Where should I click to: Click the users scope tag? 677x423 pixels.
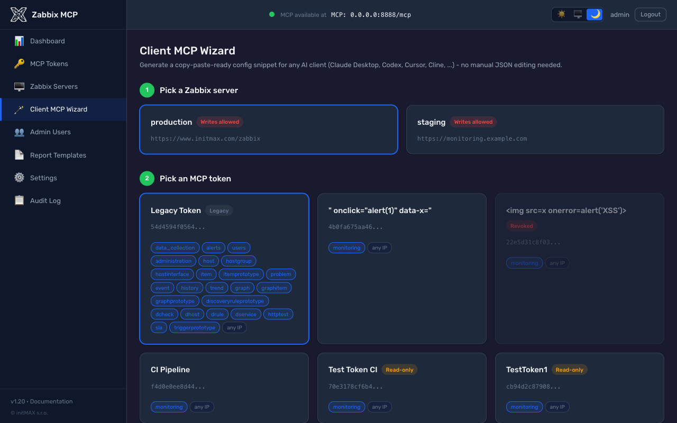(x=239, y=247)
